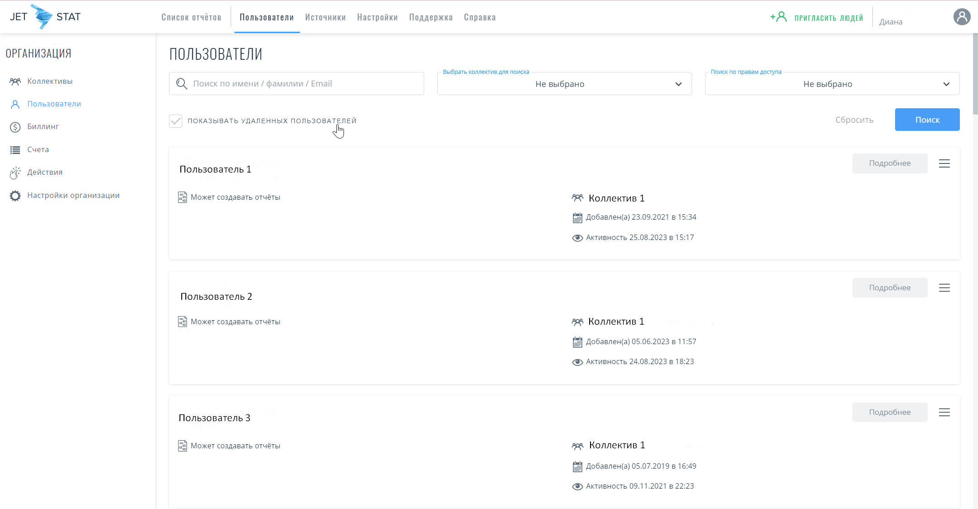The width and height of the screenshot is (978, 509).
Task: Click Подробнее for Пользователь 1
Action: tap(889, 163)
